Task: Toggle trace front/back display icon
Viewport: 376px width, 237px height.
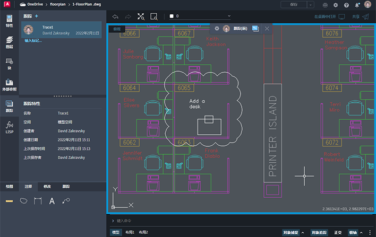Action: [255, 29]
